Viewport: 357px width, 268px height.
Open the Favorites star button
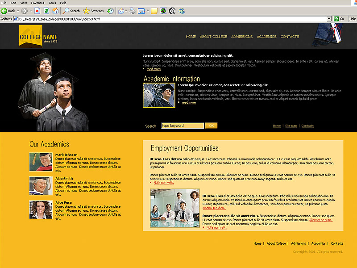tap(93, 10)
